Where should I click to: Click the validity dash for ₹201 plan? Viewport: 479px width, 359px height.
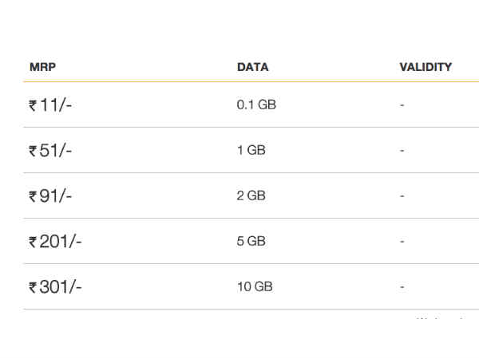[x=402, y=242]
